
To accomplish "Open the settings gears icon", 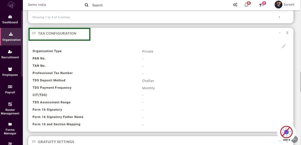I will 235,5.
